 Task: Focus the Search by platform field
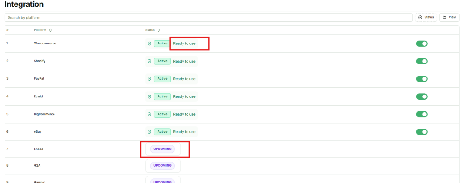(209, 17)
